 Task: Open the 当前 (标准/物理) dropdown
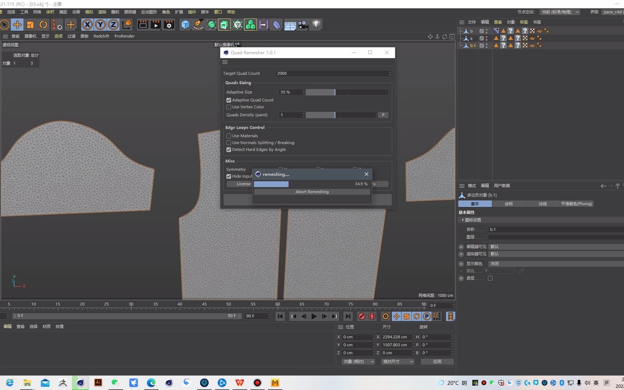point(560,12)
